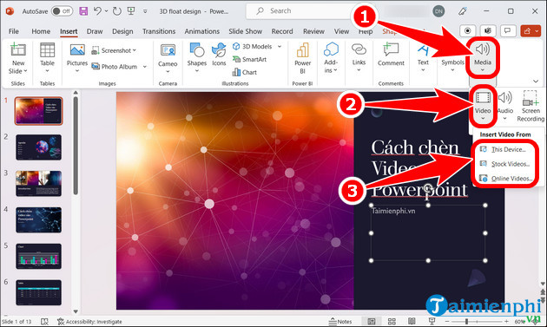
Task: Start presentation from beginning icon
Action: [131, 10]
